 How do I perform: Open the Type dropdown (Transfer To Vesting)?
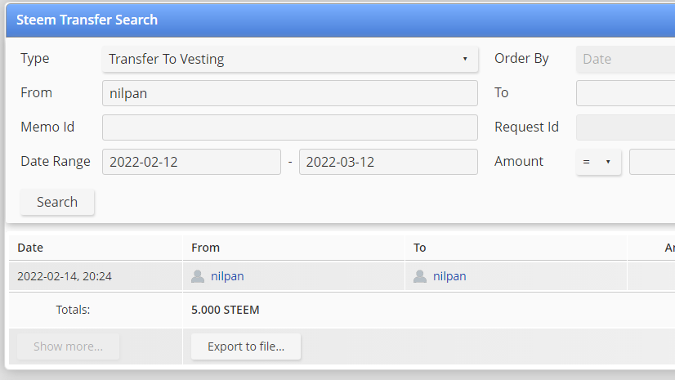coord(290,59)
